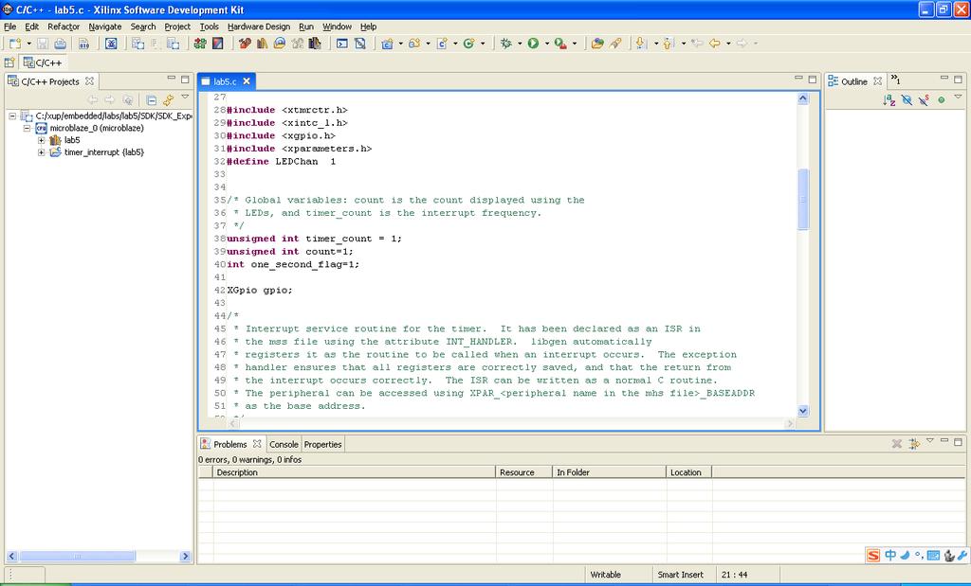Click the brown books library generator icon
This screenshot has height=586, width=971.
[x=262, y=44]
